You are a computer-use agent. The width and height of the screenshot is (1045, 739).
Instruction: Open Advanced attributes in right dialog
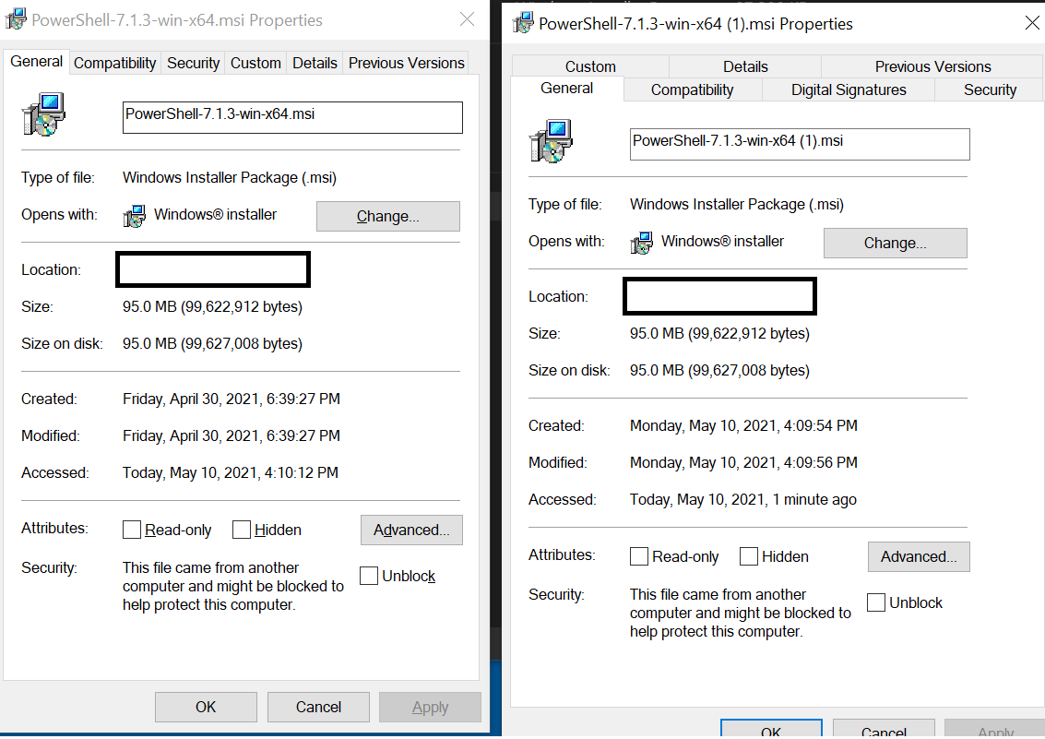(918, 556)
